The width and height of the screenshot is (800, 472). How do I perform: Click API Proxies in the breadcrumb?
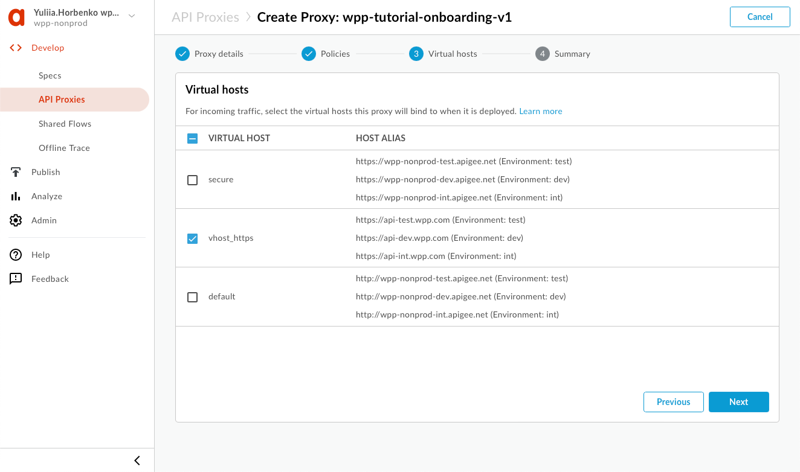[x=205, y=17]
